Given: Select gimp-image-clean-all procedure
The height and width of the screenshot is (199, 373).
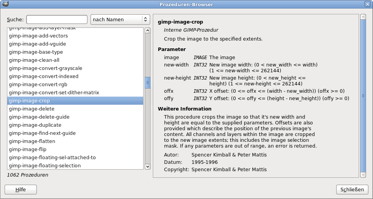Looking at the screenshot, I should [x=75, y=60].
